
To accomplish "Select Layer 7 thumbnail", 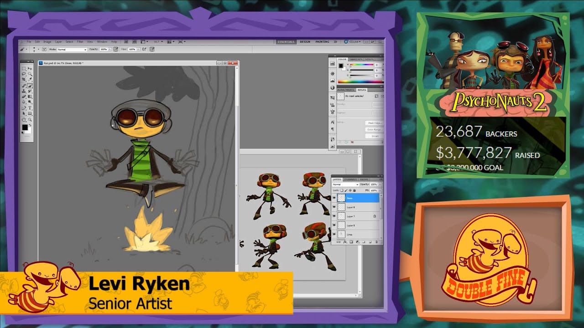I will click(x=341, y=216).
